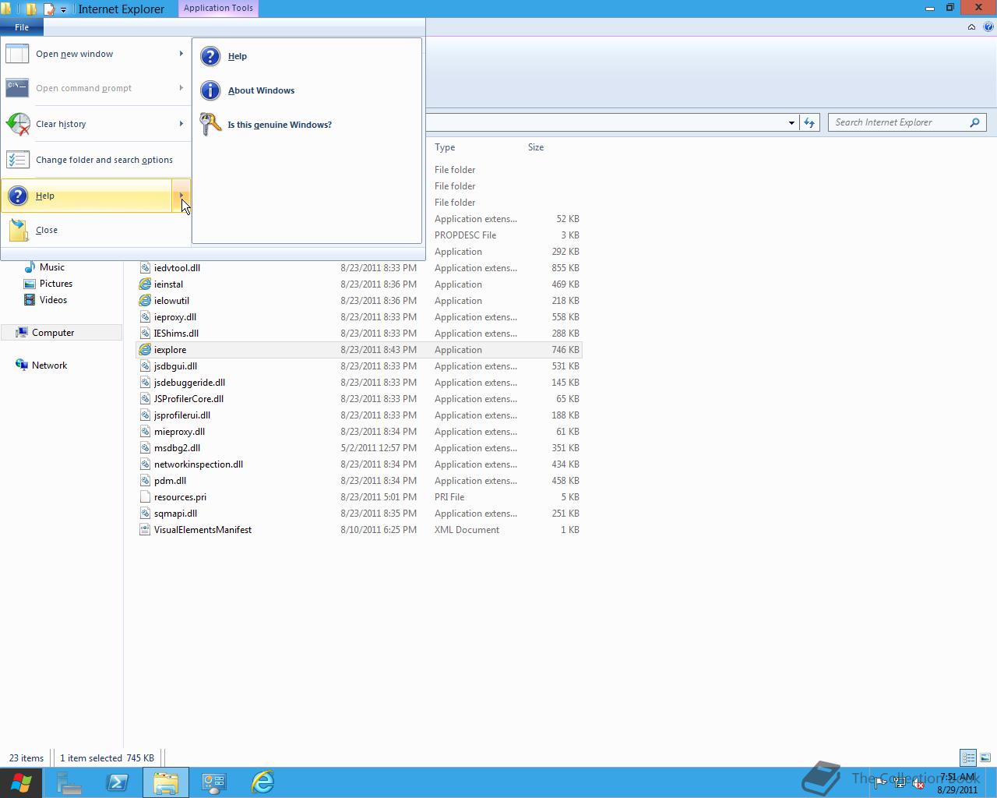Focus the Search Internet Explorer box
Screen dimensions: 997x798
(900, 122)
